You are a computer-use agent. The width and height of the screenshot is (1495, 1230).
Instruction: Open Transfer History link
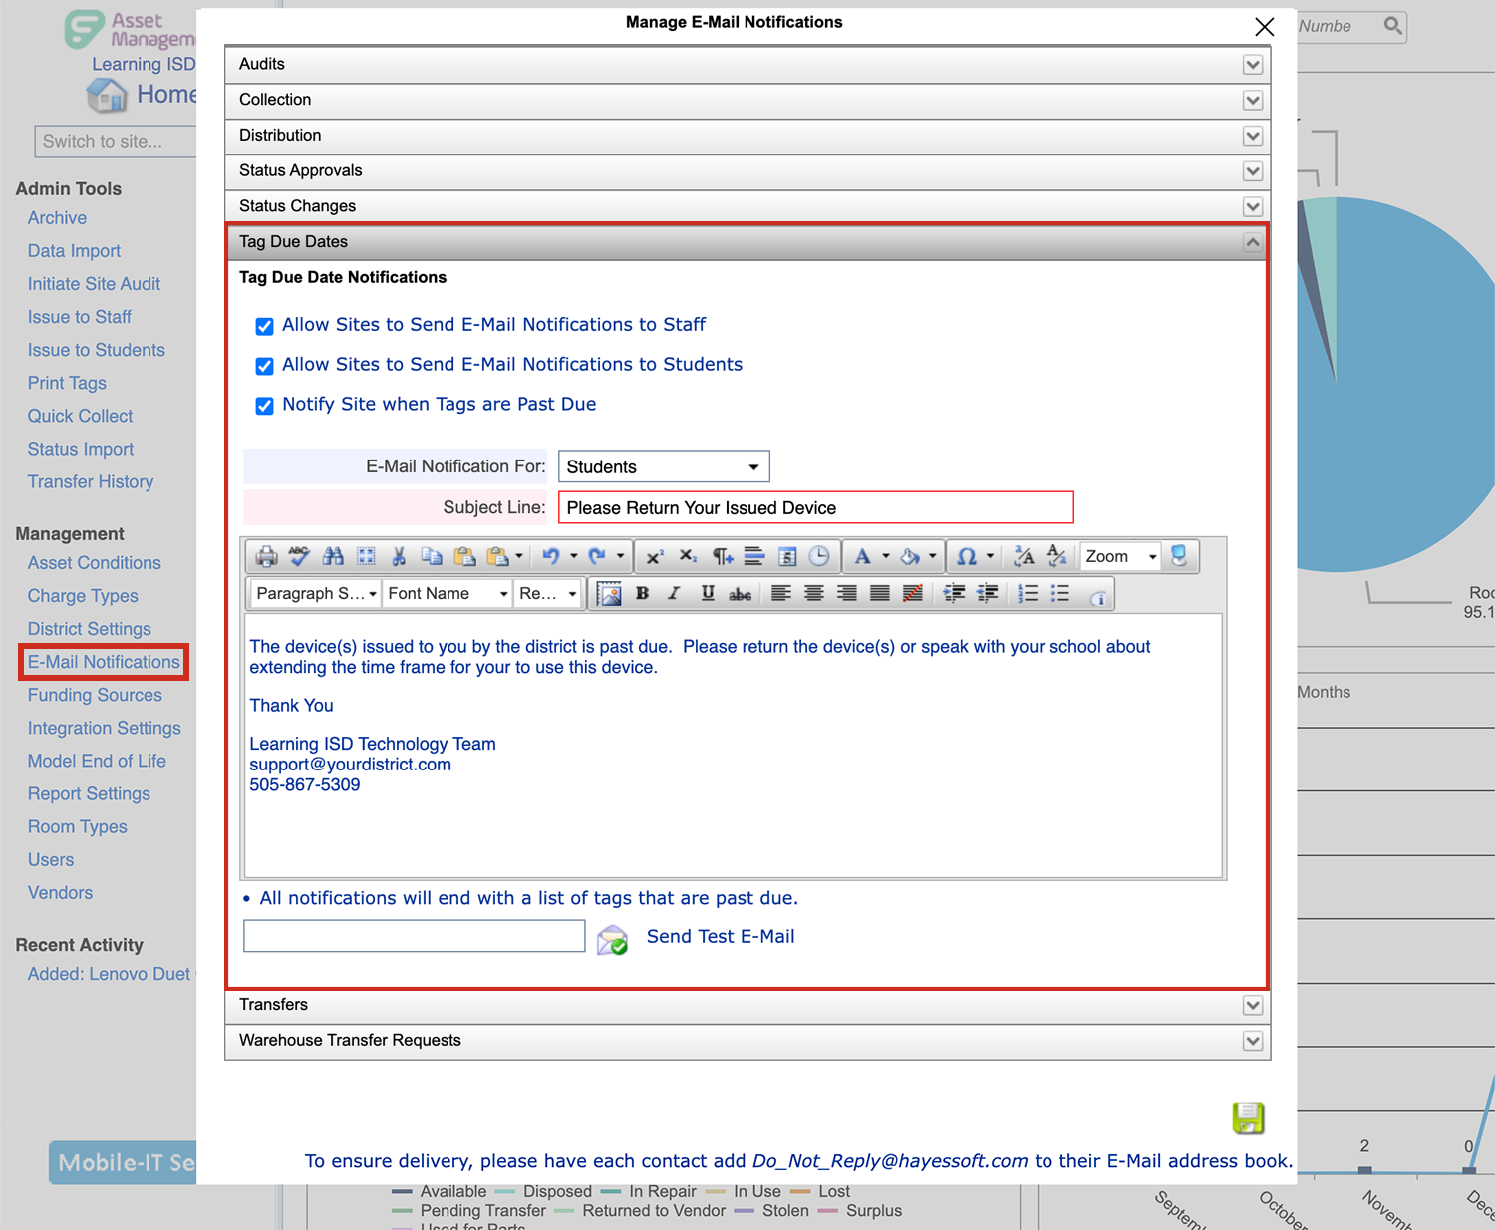91,481
